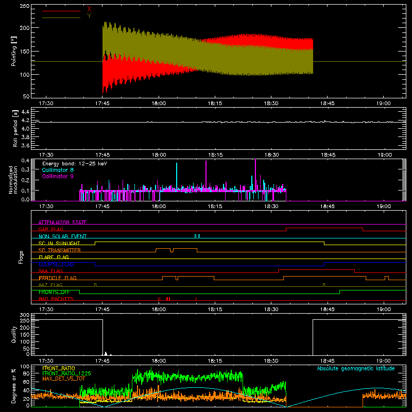
Task: Click the 18:00 label under Roll period plot
Action: click(x=159, y=155)
